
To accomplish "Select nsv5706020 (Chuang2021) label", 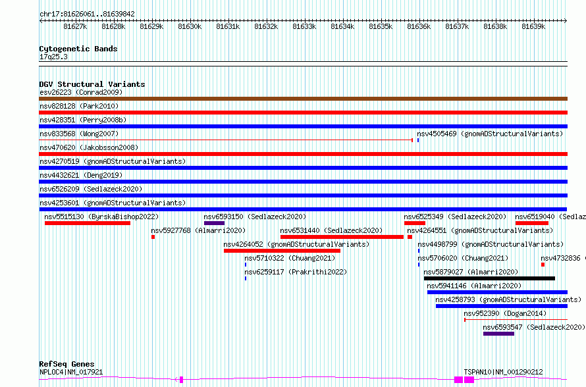I will 464,258.
